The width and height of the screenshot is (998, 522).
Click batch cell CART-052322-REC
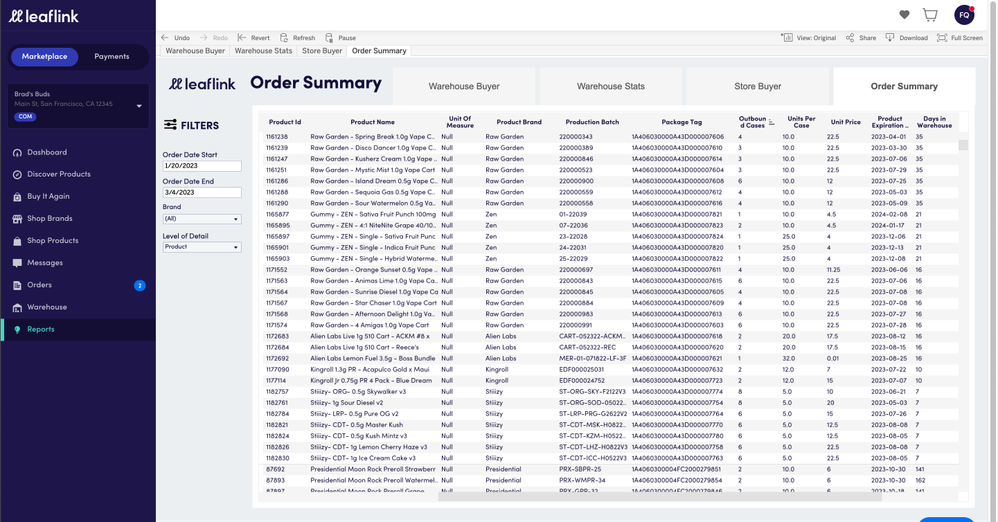[587, 348]
